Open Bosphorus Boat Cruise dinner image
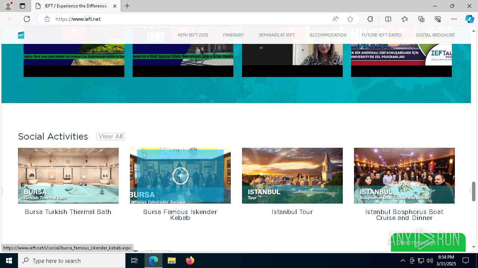 pos(404,176)
